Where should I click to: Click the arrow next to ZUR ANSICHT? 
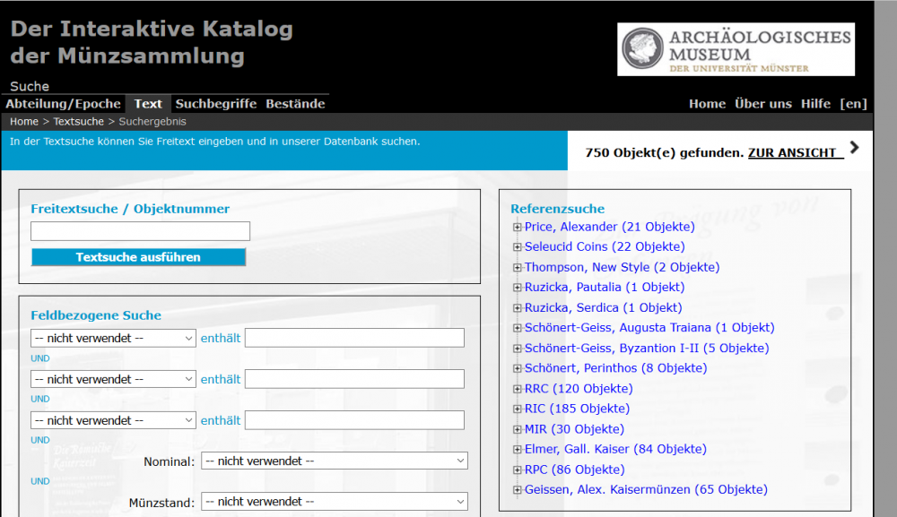tap(854, 148)
